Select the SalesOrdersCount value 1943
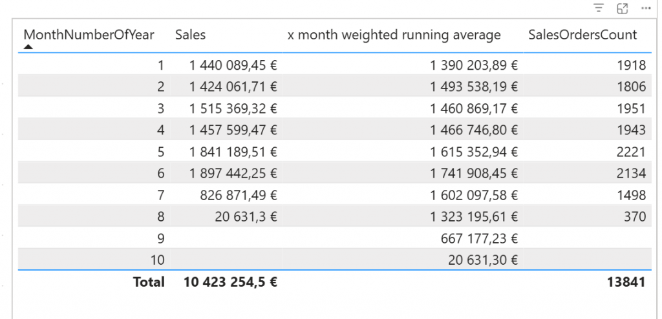Image resolution: width=662 pixels, height=319 pixels. point(631,130)
